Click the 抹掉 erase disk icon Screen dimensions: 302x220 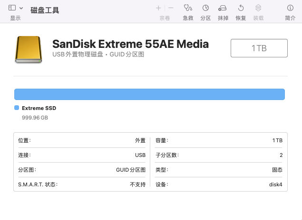223,8
